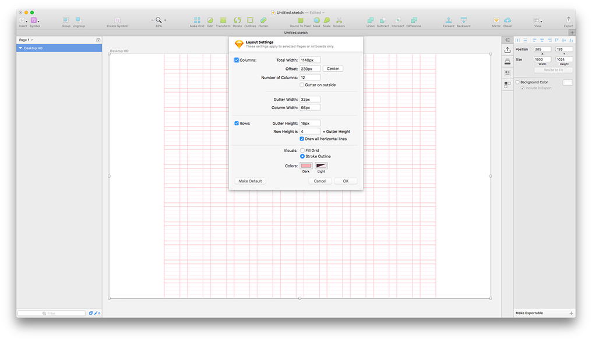Click the Create Symbol icon

pos(117,20)
